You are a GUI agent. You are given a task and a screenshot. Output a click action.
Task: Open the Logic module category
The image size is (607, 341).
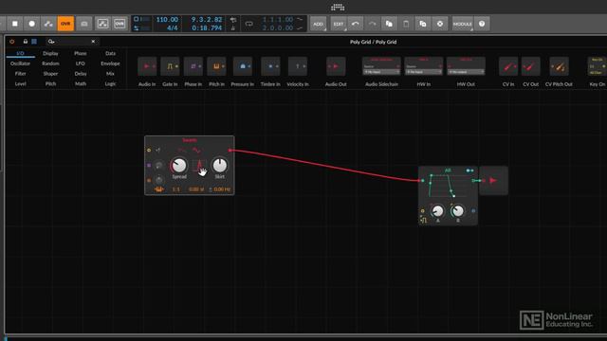click(x=110, y=83)
